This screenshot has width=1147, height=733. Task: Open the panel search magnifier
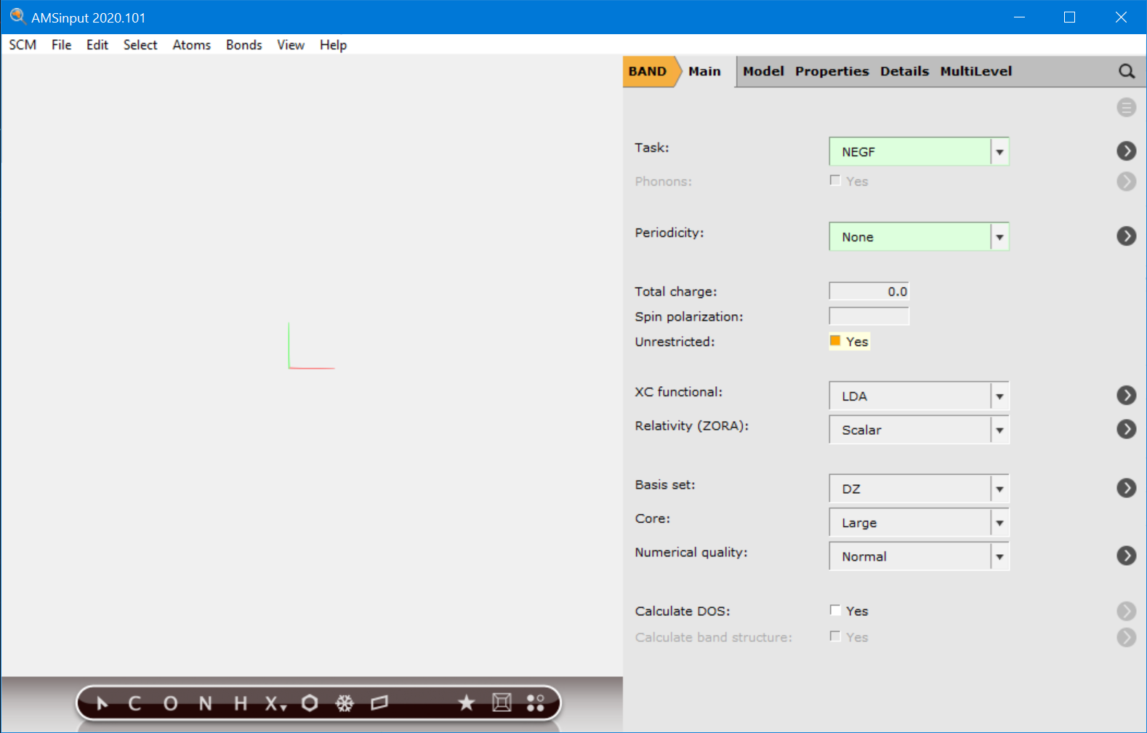[1127, 71]
